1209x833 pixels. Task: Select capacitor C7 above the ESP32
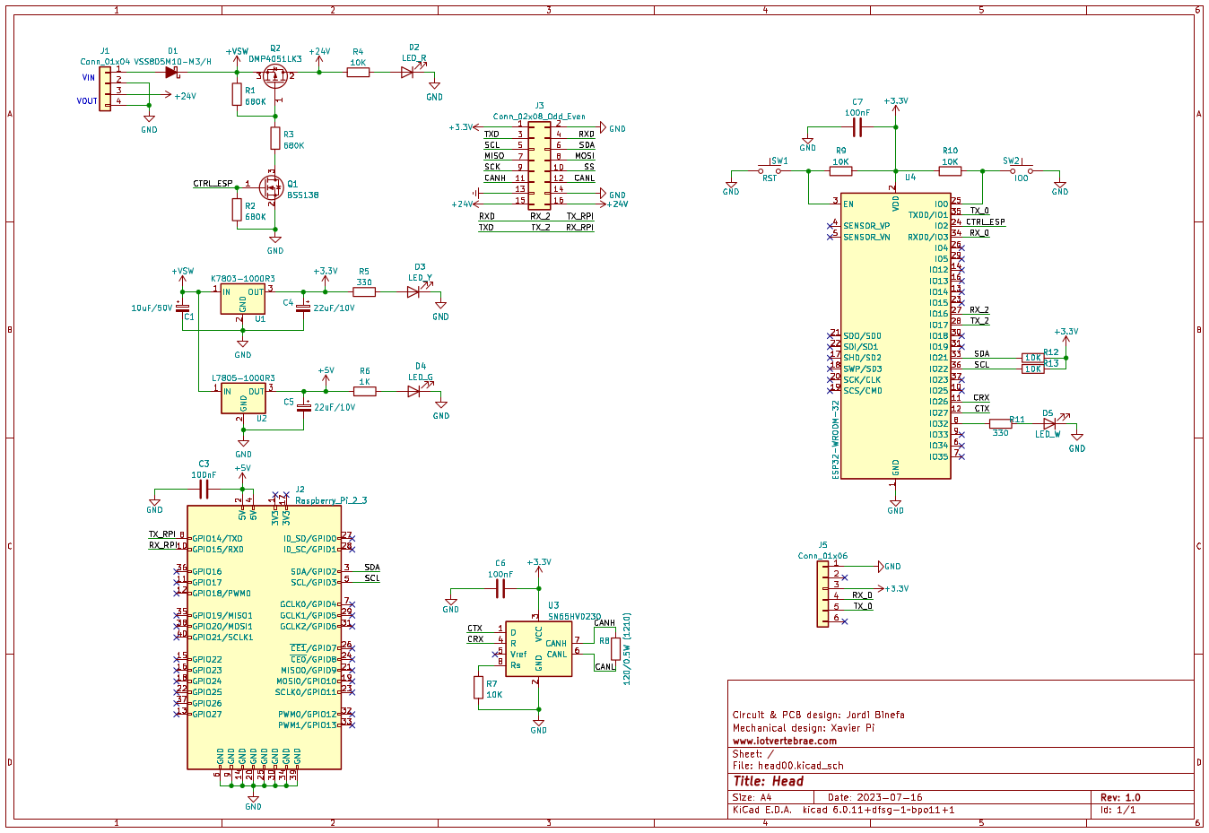pos(857,128)
